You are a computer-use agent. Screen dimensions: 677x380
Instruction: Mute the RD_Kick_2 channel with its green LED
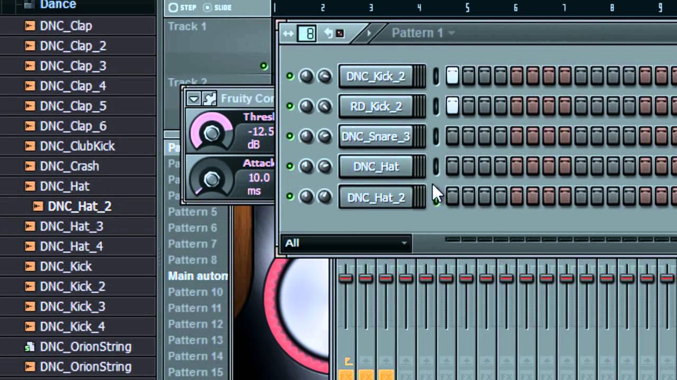coord(290,106)
